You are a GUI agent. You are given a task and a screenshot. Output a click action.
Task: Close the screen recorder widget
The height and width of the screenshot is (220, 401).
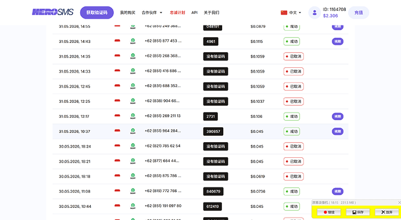399,203
